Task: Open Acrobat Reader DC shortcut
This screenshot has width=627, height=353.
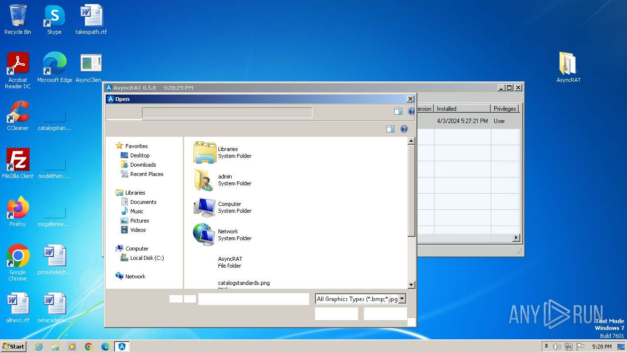Action: (18, 71)
